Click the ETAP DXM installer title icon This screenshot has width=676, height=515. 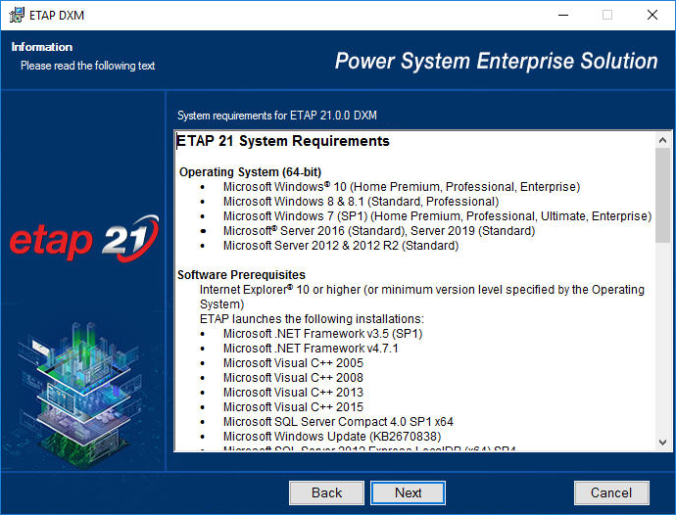[x=17, y=15]
